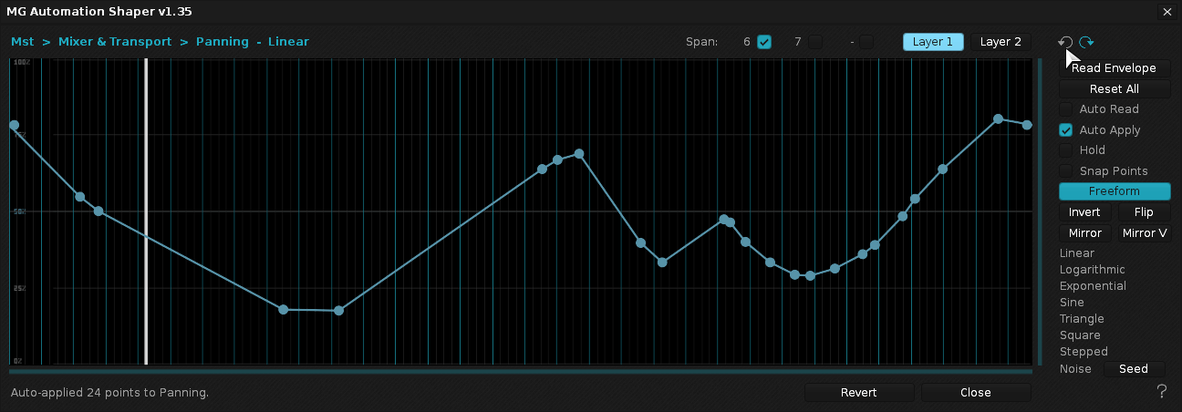Image resolution: width=1182 pixels, height=412 pixels.
Task: Click the Seed button next to Noise
Action: pyautogui.click(x=1134, y=369)
